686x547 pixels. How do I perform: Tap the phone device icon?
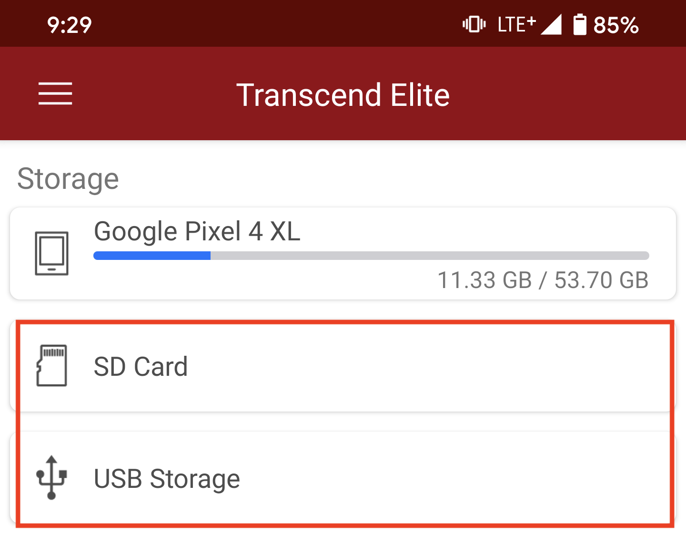pos(51,253)
